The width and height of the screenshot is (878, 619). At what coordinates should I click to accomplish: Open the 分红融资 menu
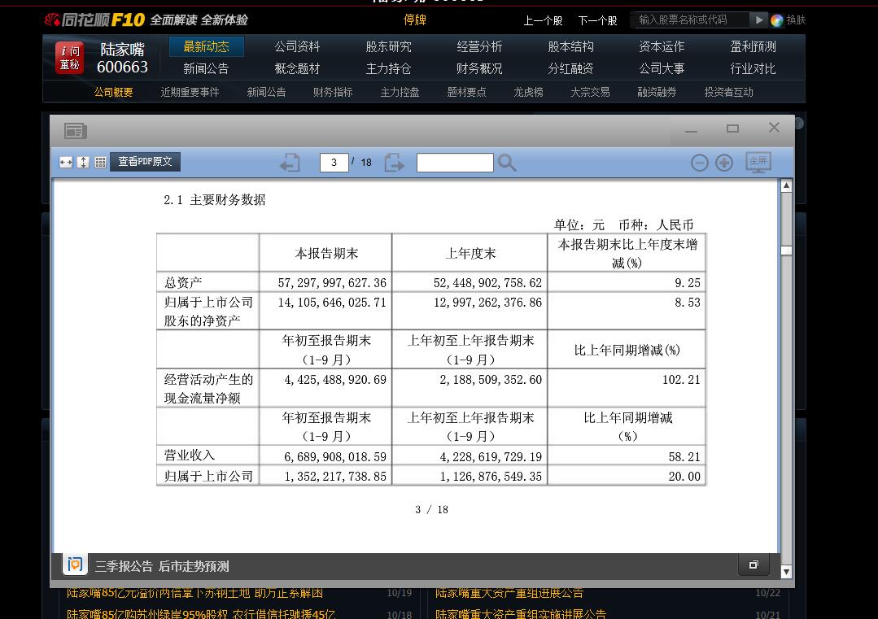[x=570, y=69]
